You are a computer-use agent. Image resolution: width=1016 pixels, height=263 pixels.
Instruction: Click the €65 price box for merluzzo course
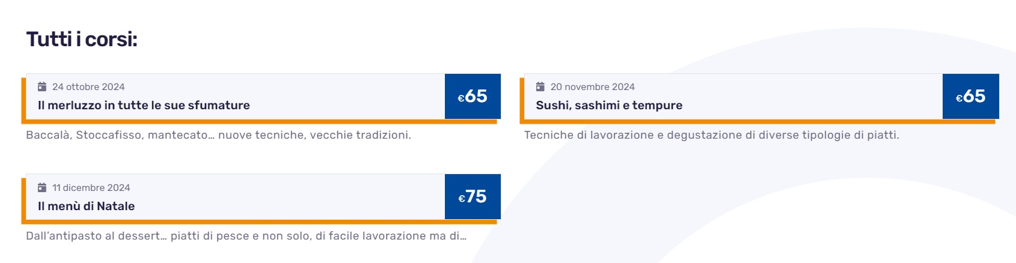point(473,96)
